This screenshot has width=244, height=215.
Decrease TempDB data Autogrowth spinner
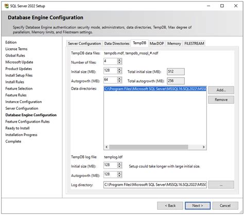[x=119, y=81]
